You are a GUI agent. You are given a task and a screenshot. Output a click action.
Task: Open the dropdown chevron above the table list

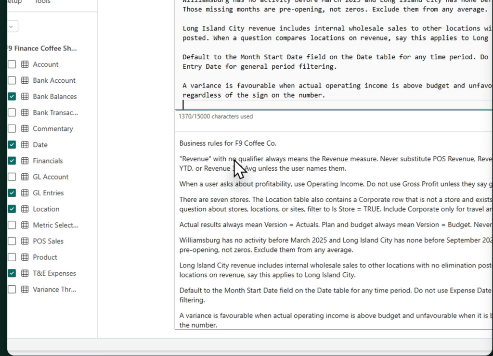12,26
